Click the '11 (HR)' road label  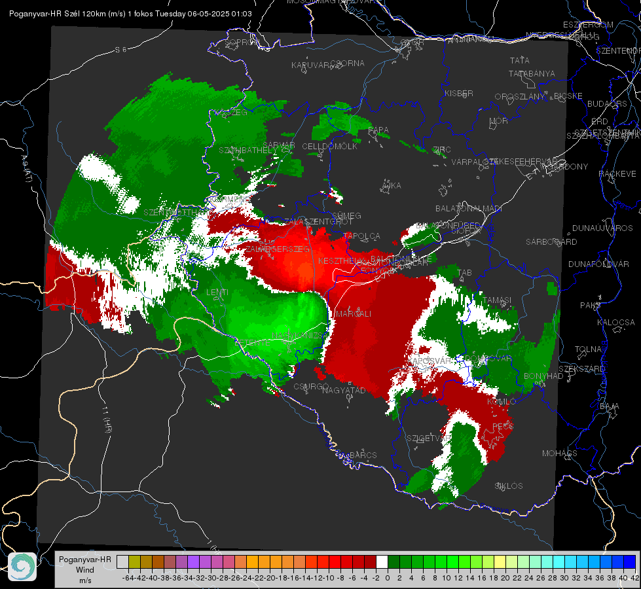(x=107, y=419)
